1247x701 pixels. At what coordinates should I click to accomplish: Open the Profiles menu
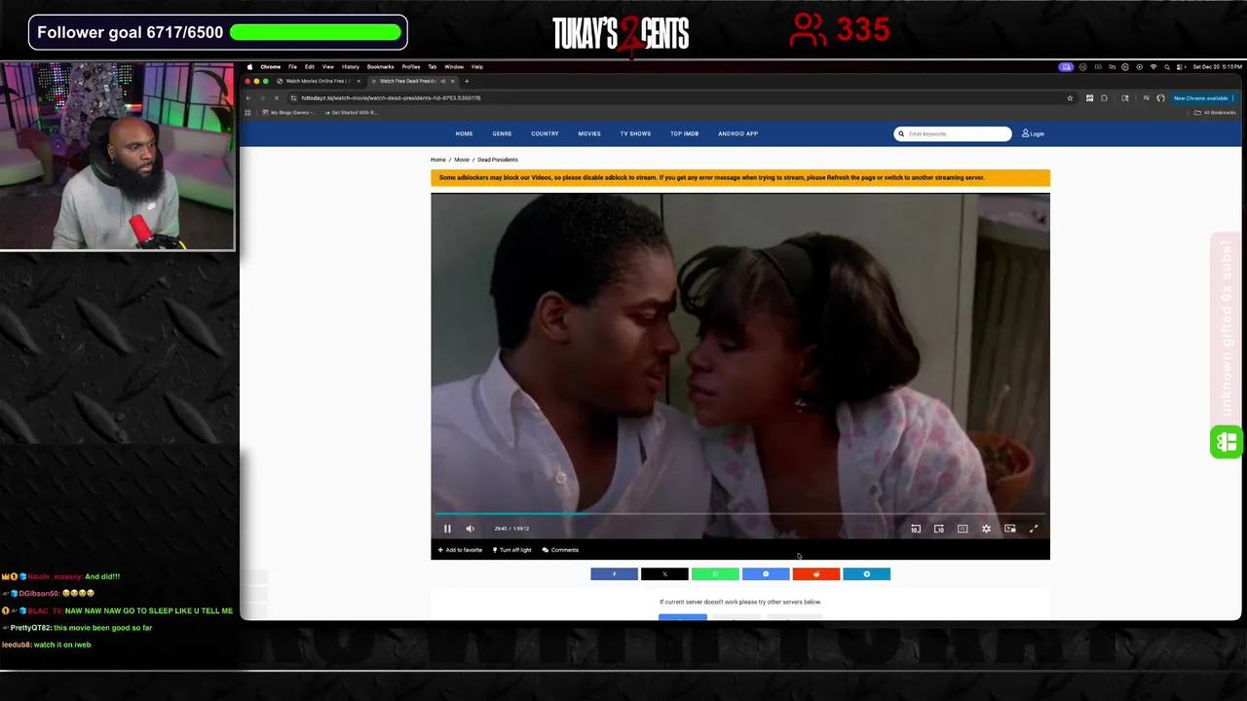411,67
